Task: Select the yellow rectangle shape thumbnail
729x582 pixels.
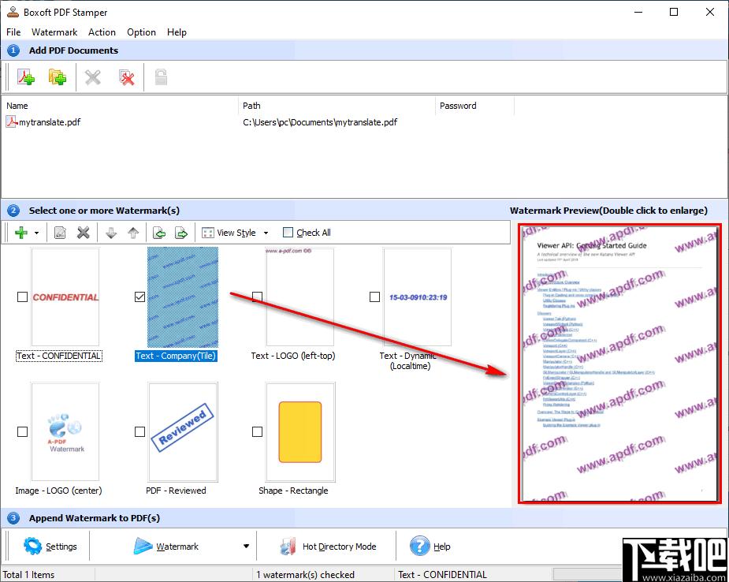Action: (x=300, y=431)
